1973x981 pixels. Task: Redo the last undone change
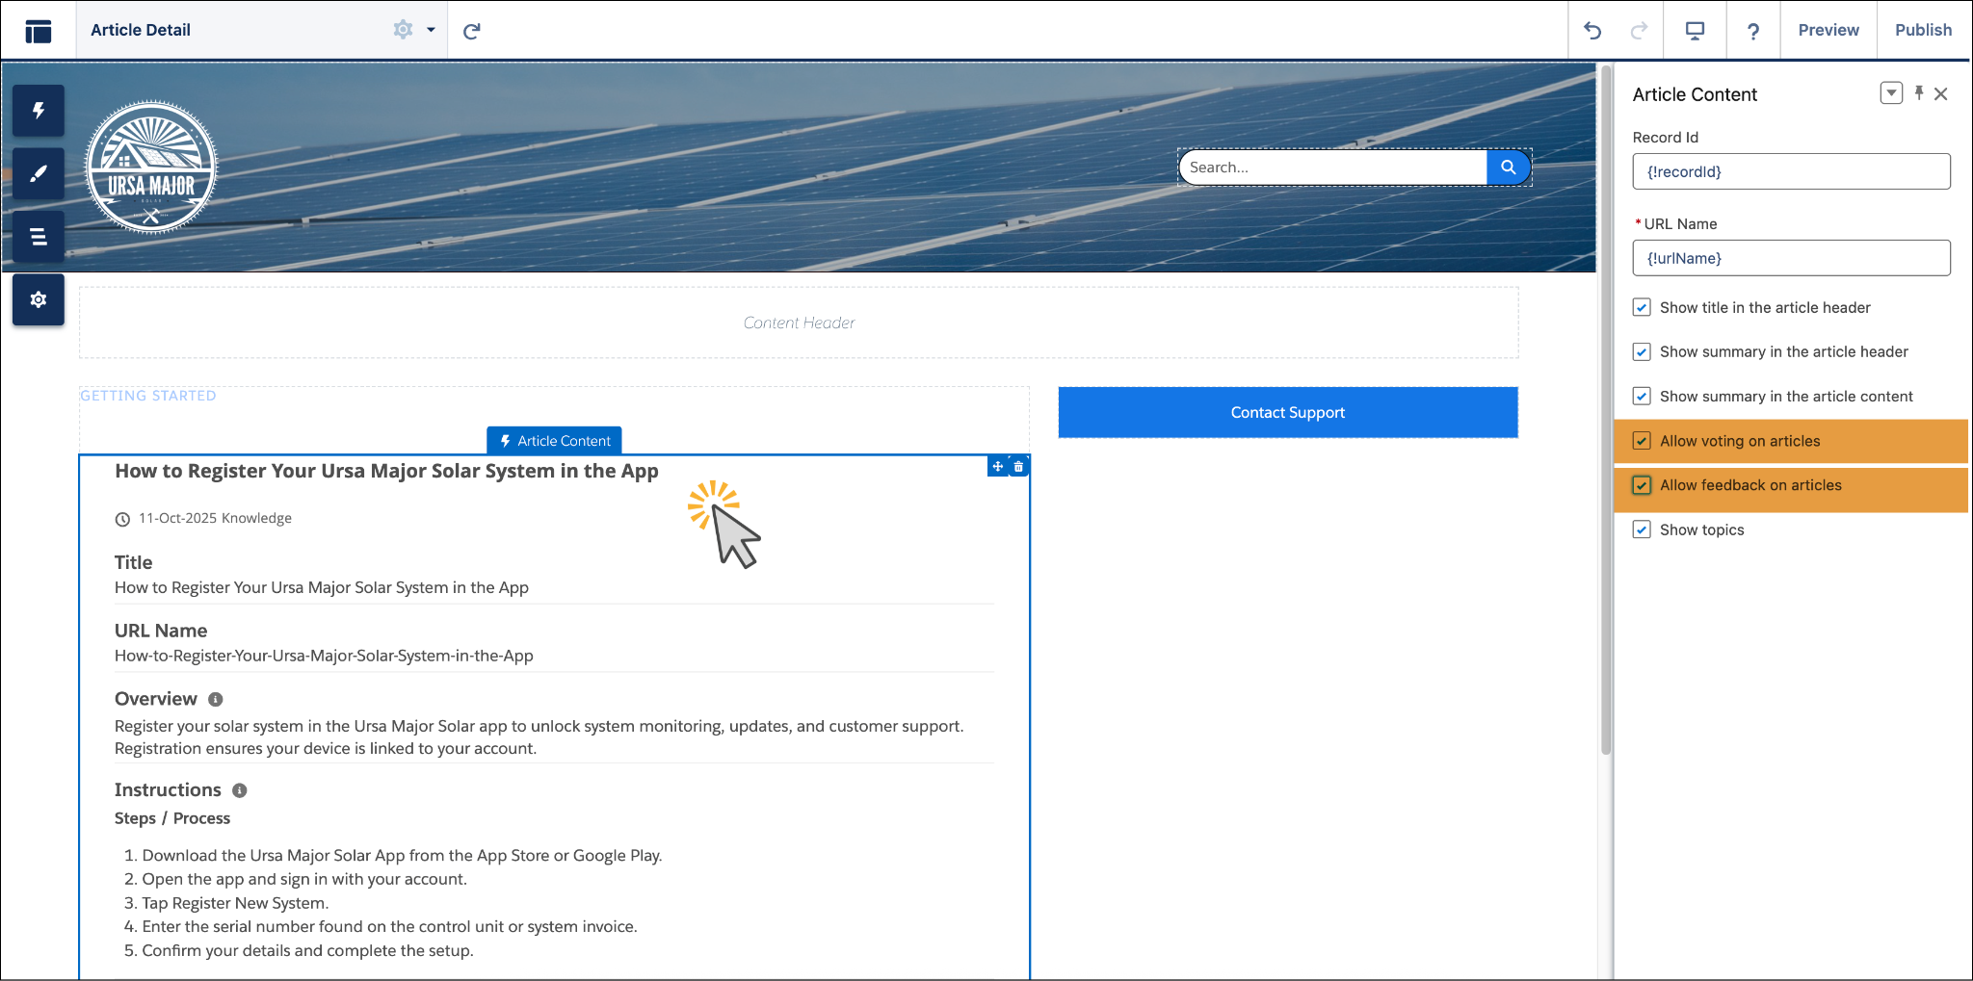pos(1639,31)
